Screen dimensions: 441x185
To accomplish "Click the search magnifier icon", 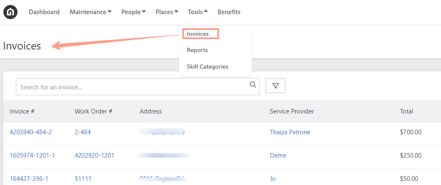I will (x=253, y=85).
